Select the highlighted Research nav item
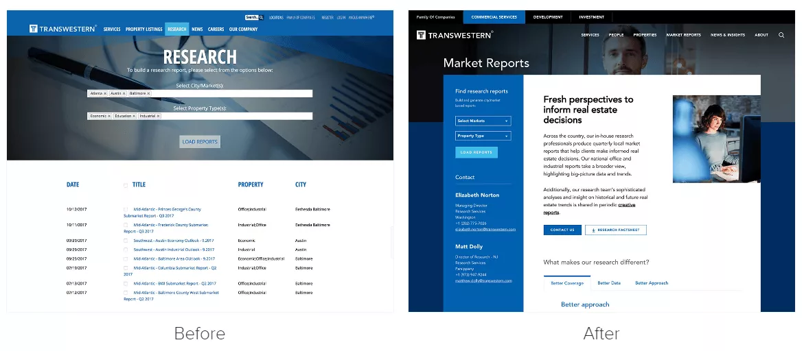The image size is (804, 351). (x=177, y=29)
